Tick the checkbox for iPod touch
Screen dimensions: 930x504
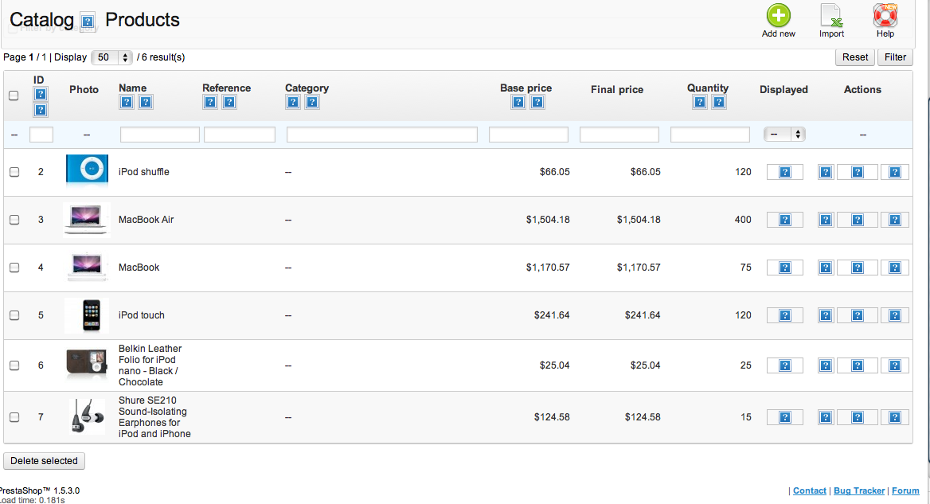coord(14,315)
